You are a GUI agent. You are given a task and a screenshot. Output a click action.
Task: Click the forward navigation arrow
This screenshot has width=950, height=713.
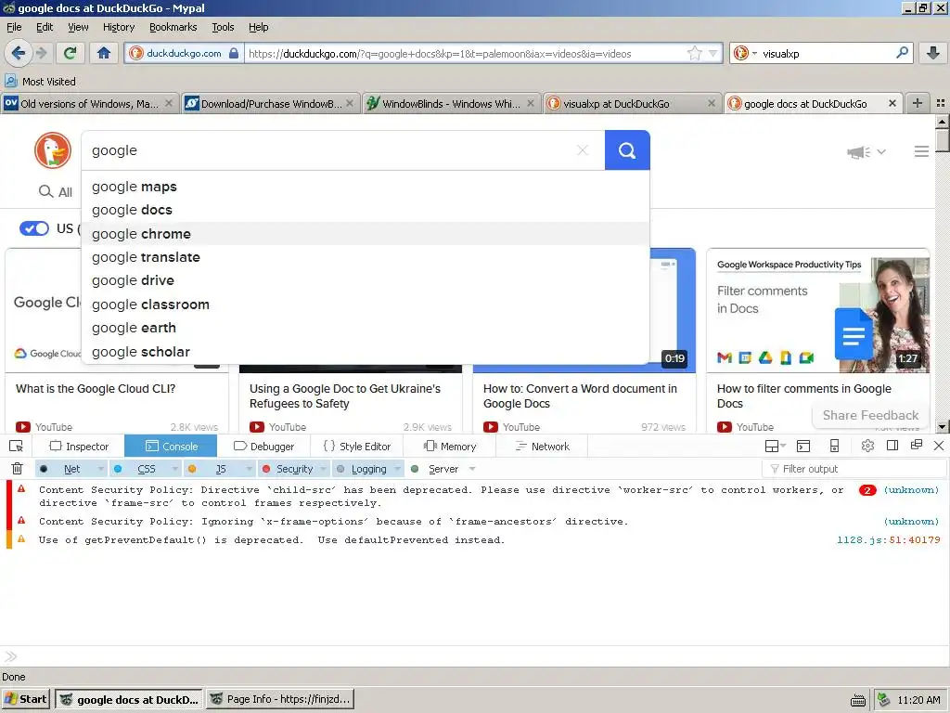(42, 53)
